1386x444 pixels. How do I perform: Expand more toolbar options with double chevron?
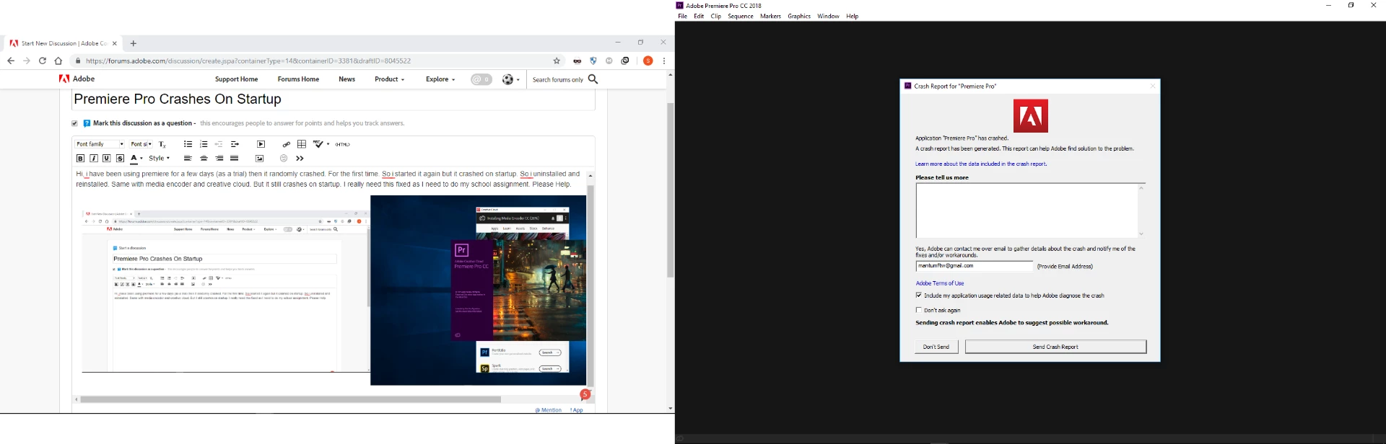click(x=300, y=159)
